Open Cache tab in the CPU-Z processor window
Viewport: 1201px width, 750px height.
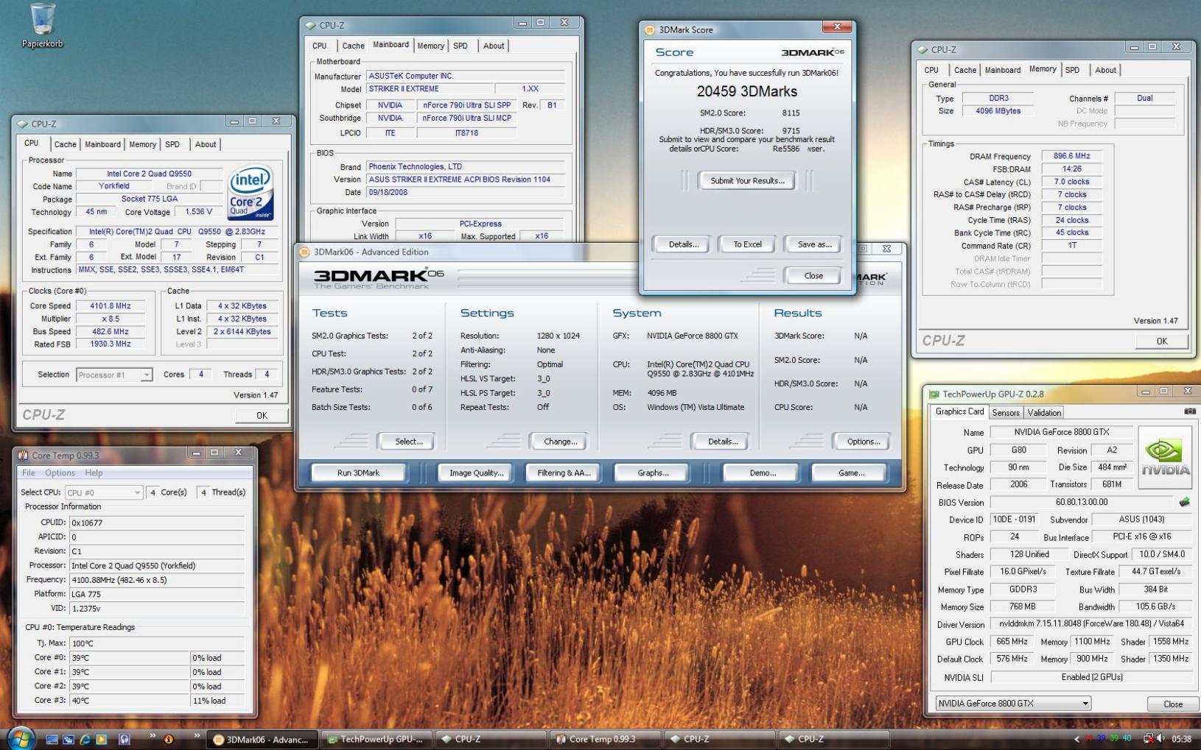click(x=65, y=144)
